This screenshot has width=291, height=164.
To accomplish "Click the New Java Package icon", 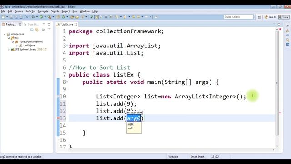I will tap(58, 17).
